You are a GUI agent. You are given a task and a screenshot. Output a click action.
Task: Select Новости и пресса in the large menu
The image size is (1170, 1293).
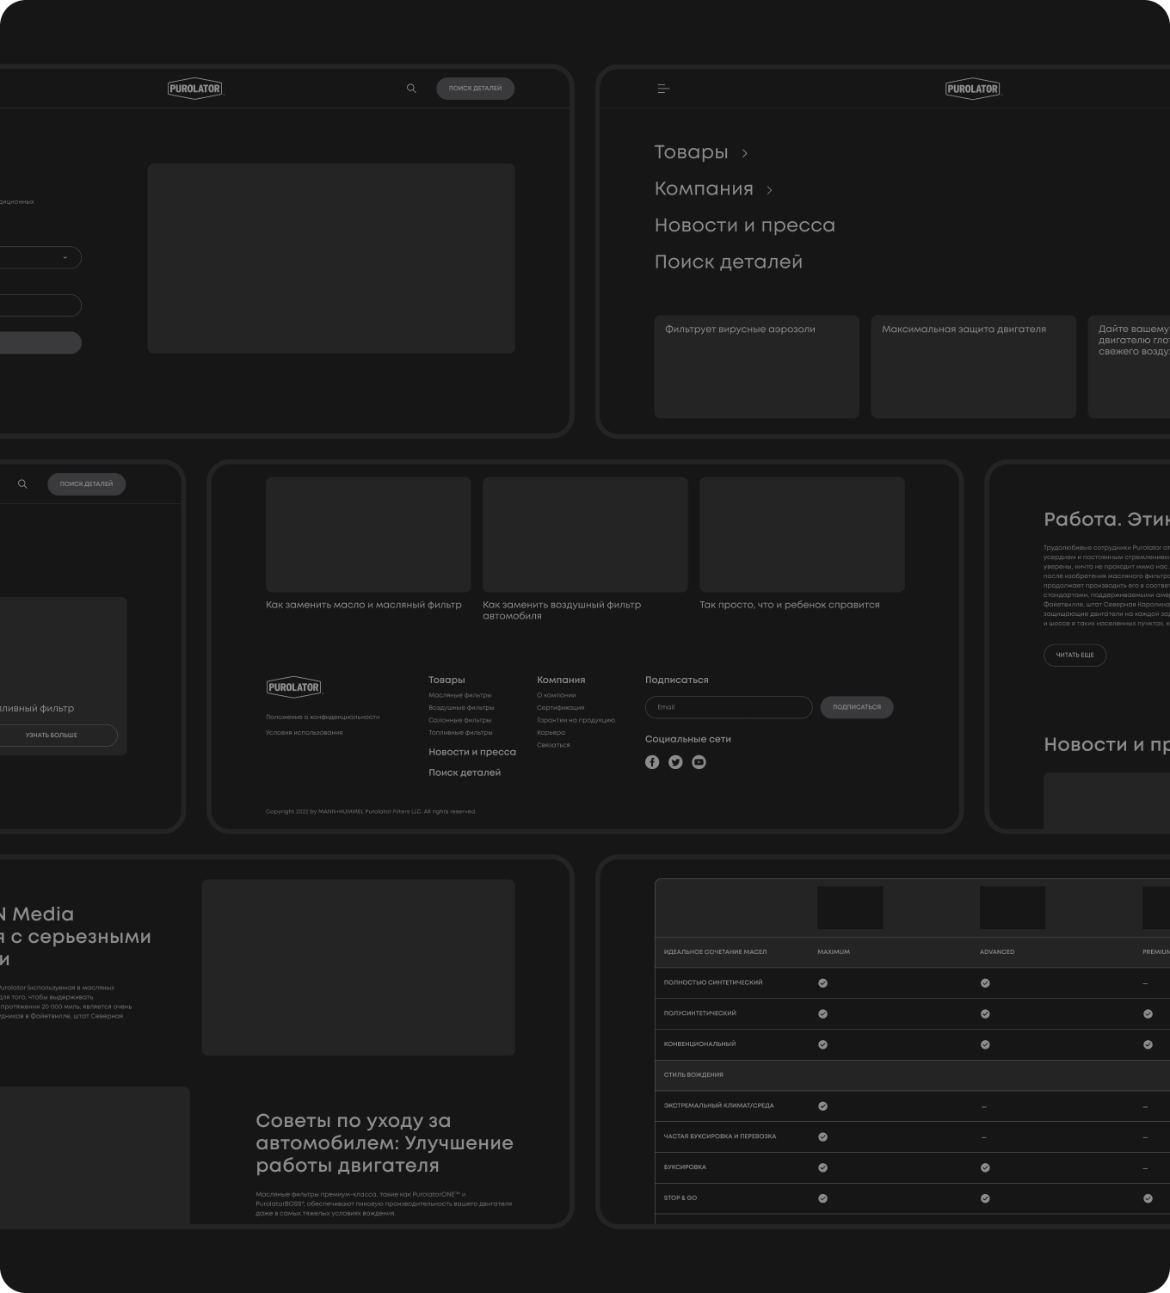point(745,225)
